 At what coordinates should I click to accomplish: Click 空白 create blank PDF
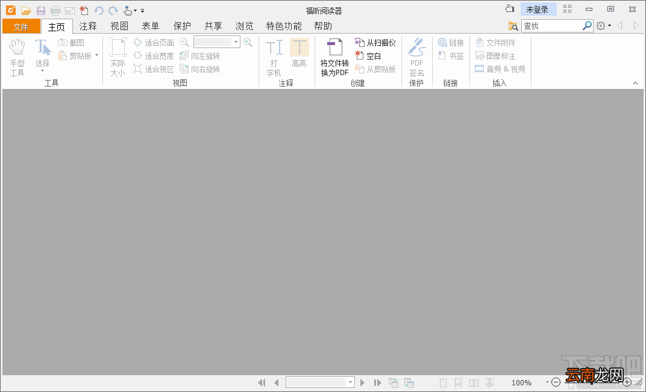[368, 55]
